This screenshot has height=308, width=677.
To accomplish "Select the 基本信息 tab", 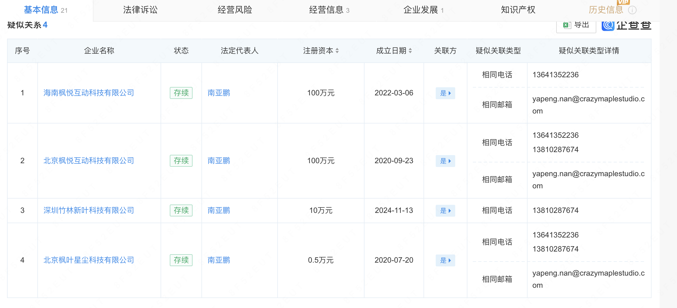I will [41, 9].
